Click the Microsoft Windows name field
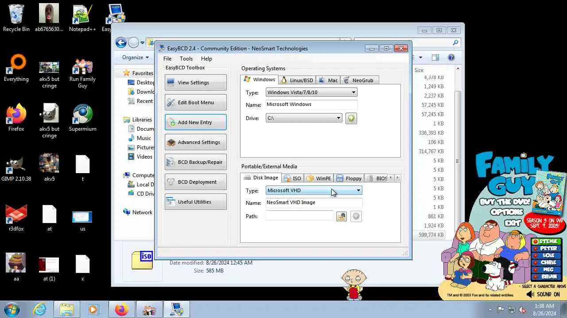Screen dimensions: 567x318 (x=311, y=105)
